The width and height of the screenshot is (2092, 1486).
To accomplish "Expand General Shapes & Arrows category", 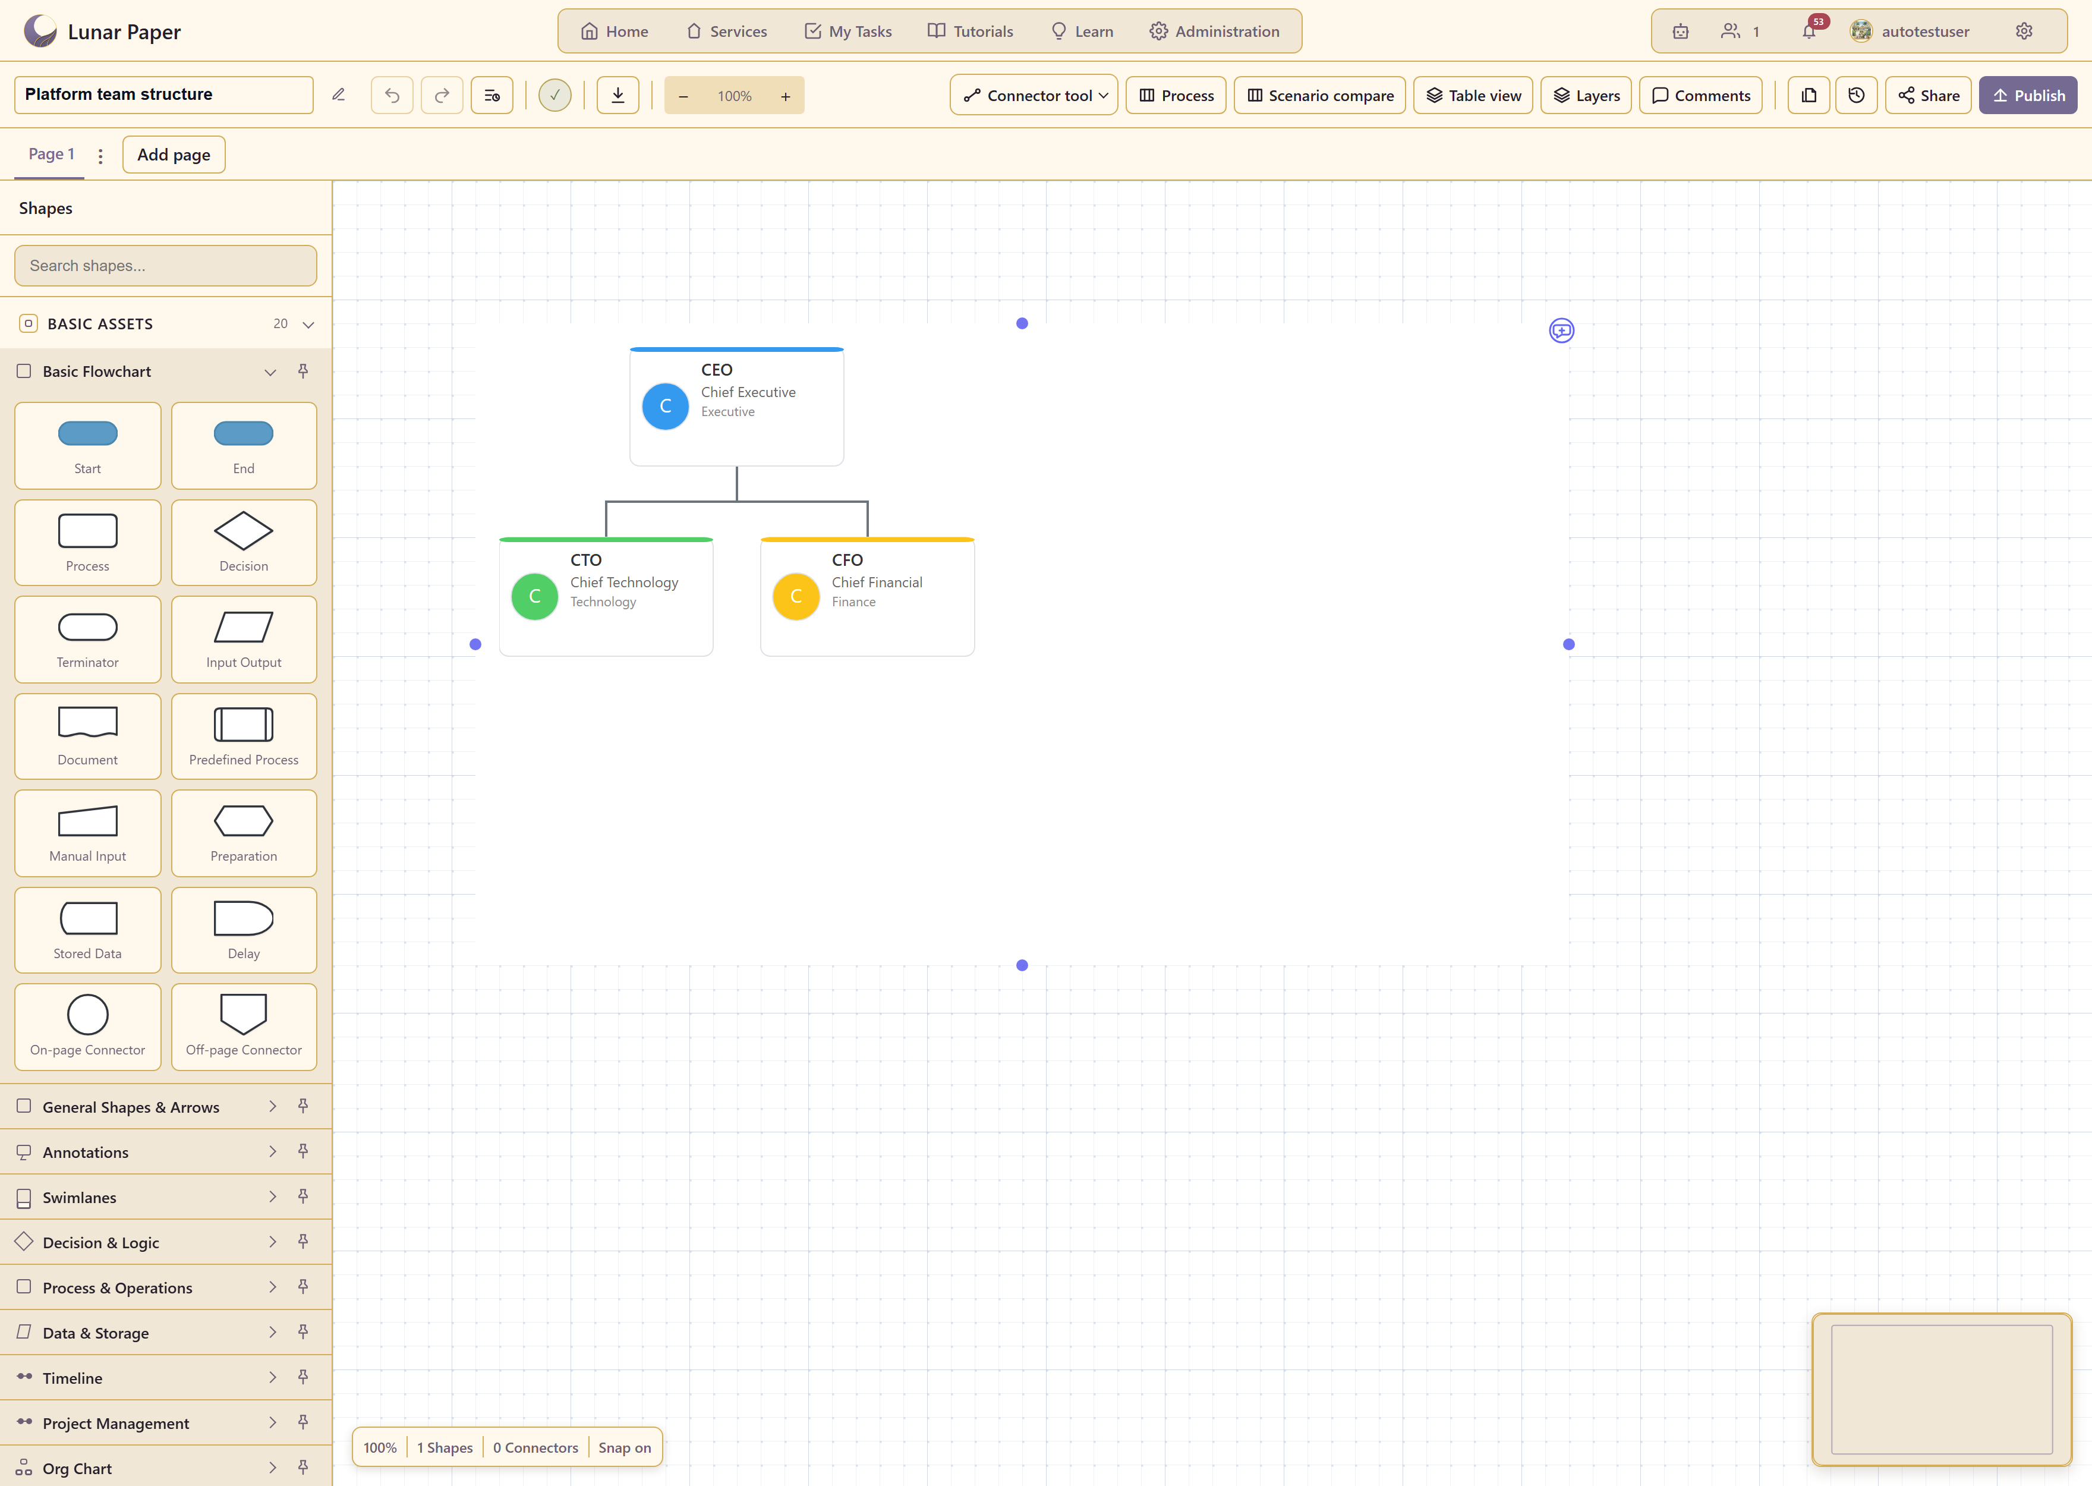I will [273, 1106].
